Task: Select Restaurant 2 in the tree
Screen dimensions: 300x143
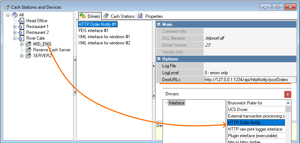Action: pyautogui.click(x=38, y=32)
